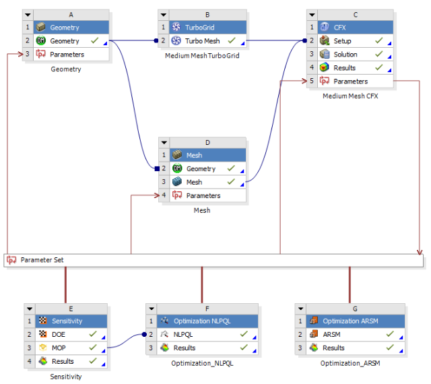
Task: Click the Medium Mesh TurboGrid system label
Action: click(202, 56)
